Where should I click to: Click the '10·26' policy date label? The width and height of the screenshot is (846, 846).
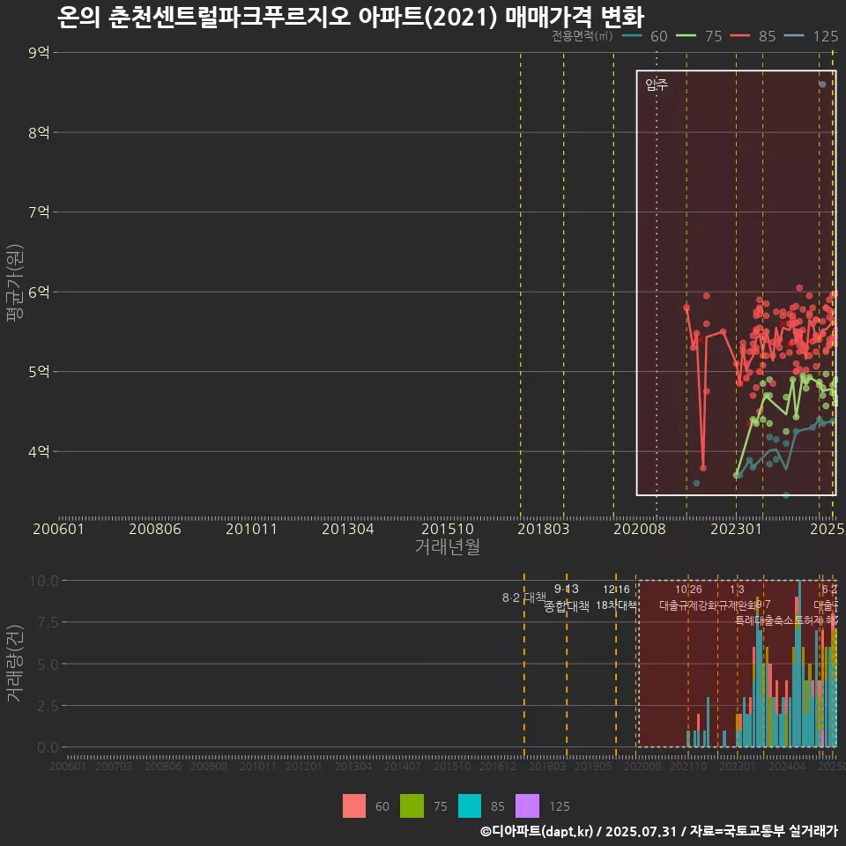coord(688,589)
